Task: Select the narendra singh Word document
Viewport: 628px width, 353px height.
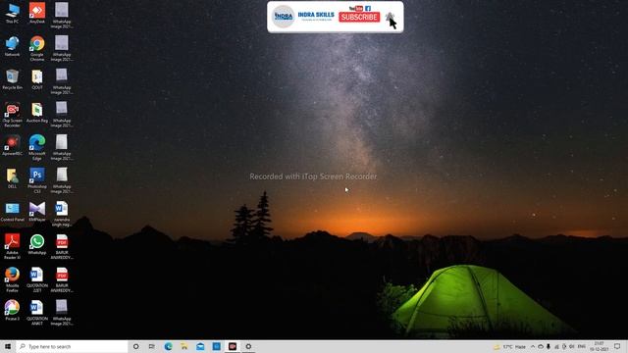Action: point(61,214)
